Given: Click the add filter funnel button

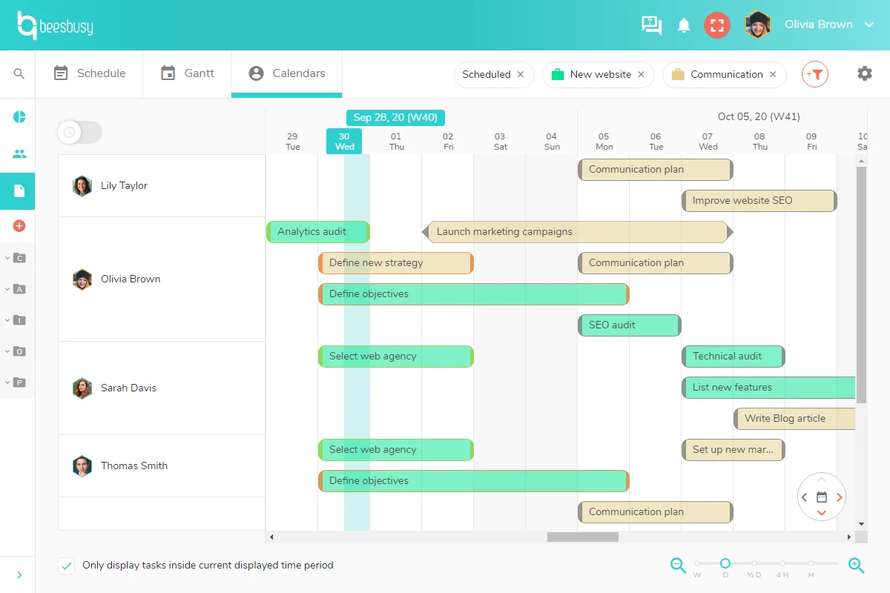Looking at the screenshot, I should pyautogui.click(x=815, y=74).
